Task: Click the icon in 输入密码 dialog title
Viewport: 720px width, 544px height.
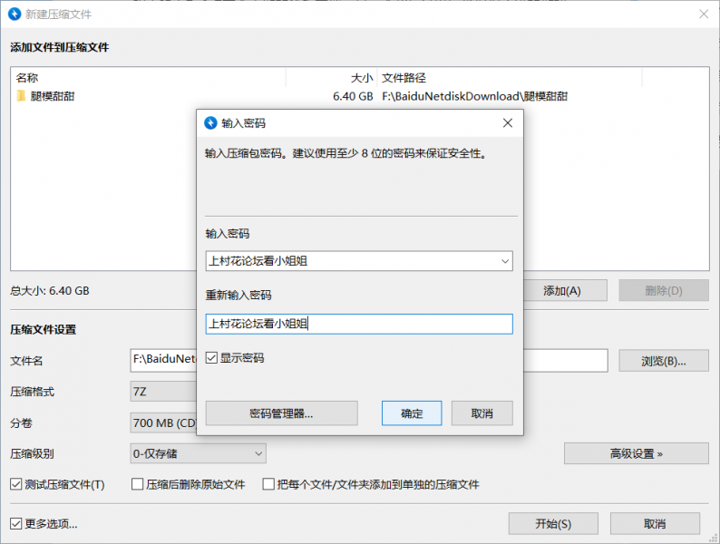Action: click(211, 123)
